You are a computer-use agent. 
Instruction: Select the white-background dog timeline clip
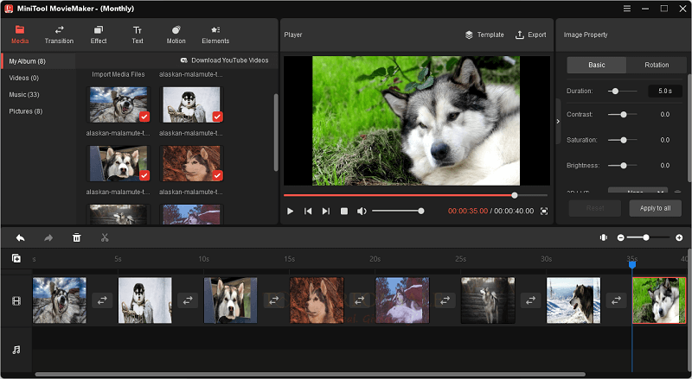coord(145,300)
